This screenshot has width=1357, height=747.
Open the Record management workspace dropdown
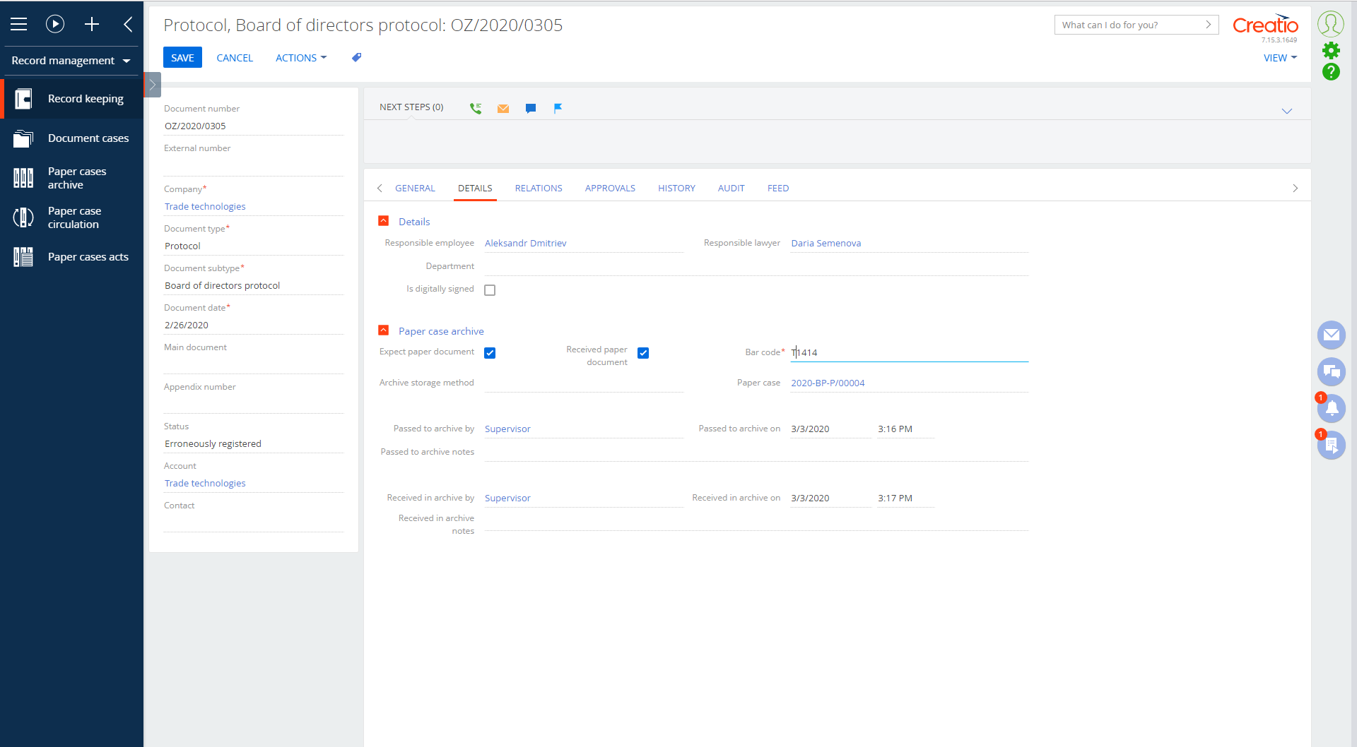[x=71, y=61]
